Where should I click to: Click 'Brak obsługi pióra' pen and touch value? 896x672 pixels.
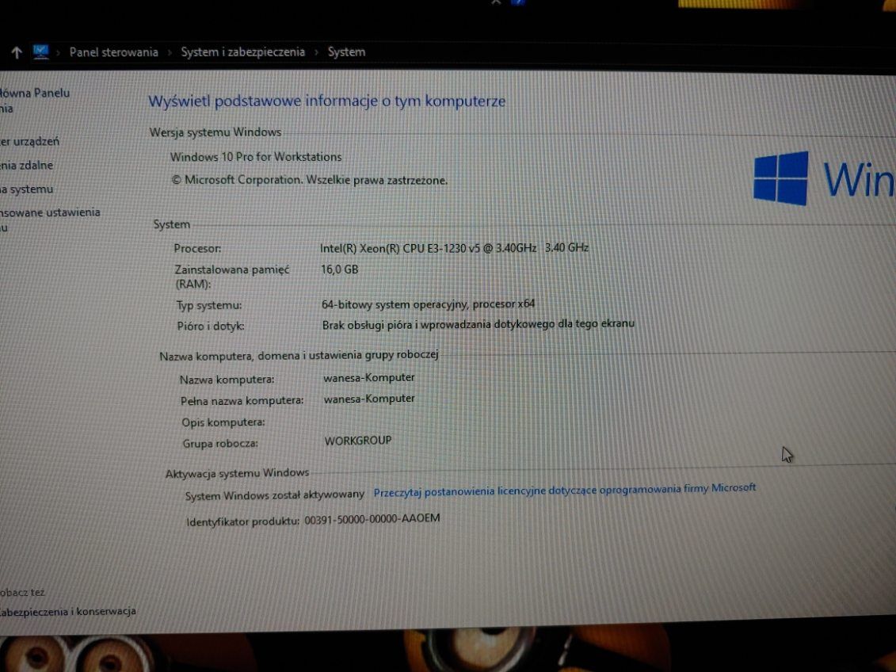tap(479, 324)
